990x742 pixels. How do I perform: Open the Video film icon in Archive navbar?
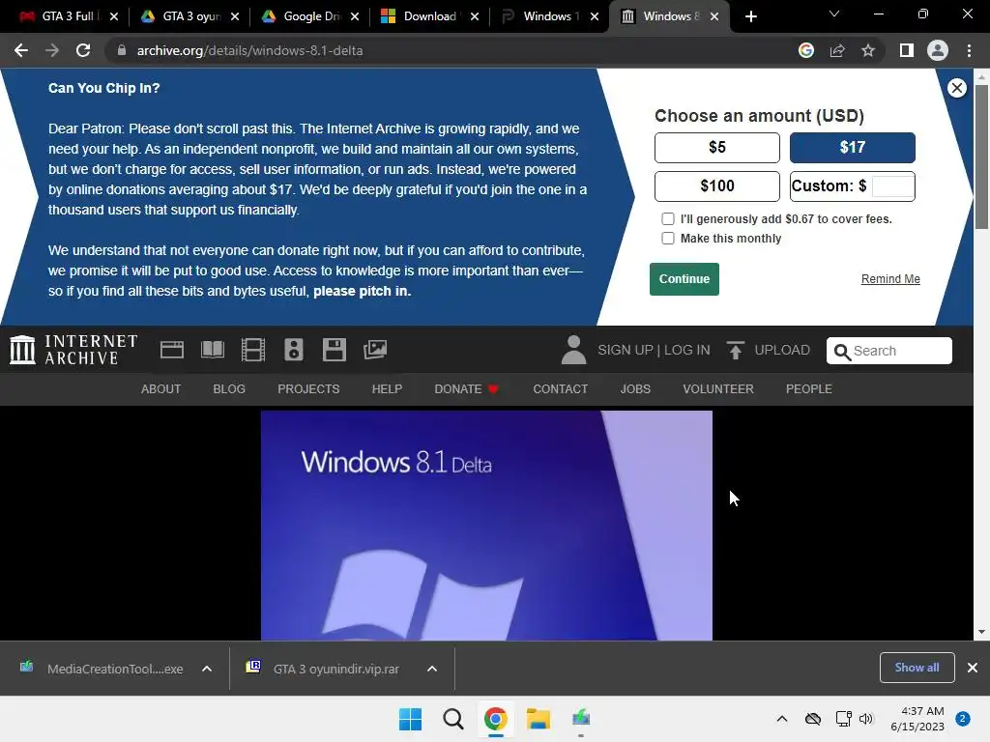(253, 350)
